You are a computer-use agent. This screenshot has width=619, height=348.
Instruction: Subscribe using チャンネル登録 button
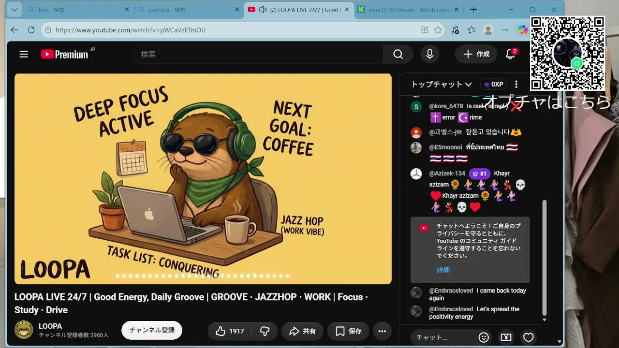pos(152,330)
